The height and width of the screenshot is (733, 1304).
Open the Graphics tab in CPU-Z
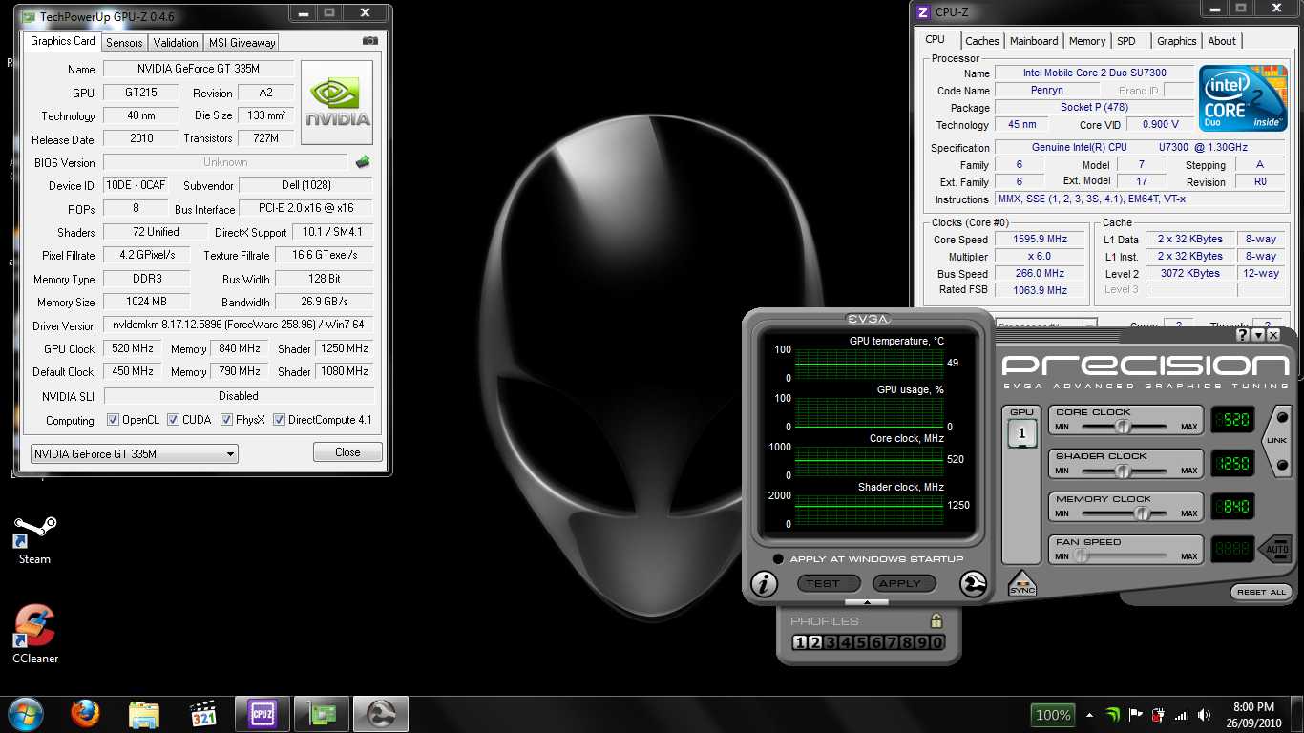[1176, 41]
